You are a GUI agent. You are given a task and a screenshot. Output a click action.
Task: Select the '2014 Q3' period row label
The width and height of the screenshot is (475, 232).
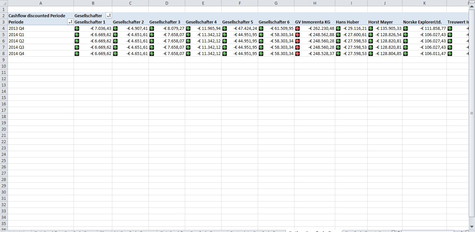pos(41,47)
